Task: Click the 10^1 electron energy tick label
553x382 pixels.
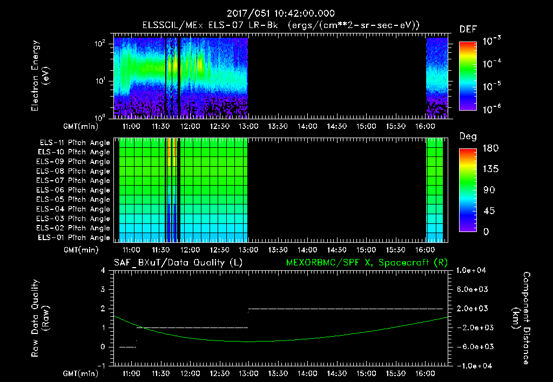Action: pyautogui.click(x=100, y=81)
